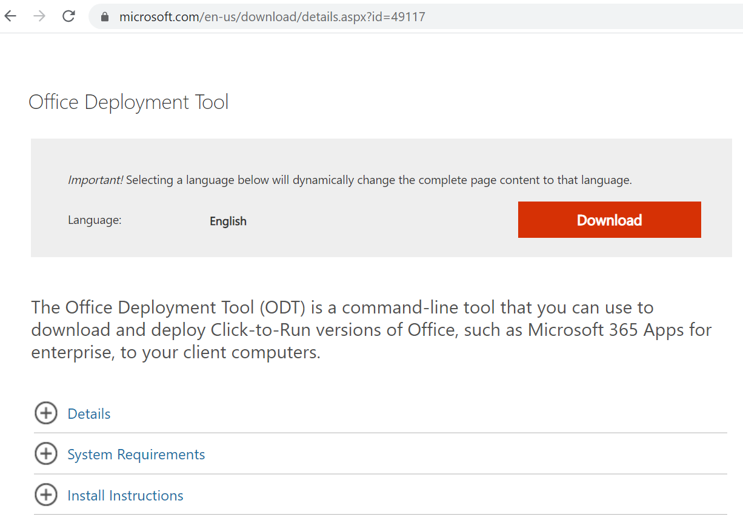Click the "(ODT)" abbreviation in description
Image resolution: width=743 pixels, height=515 pixels.
coord(283,307)
